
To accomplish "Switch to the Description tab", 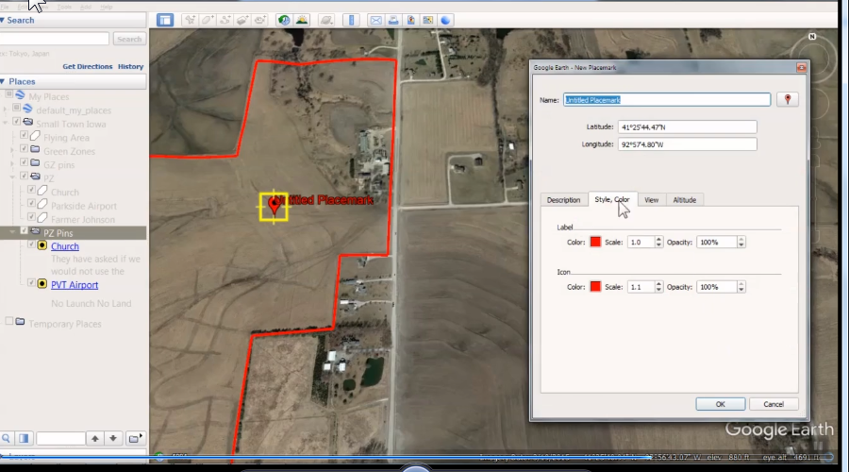I will pos(563,200).
